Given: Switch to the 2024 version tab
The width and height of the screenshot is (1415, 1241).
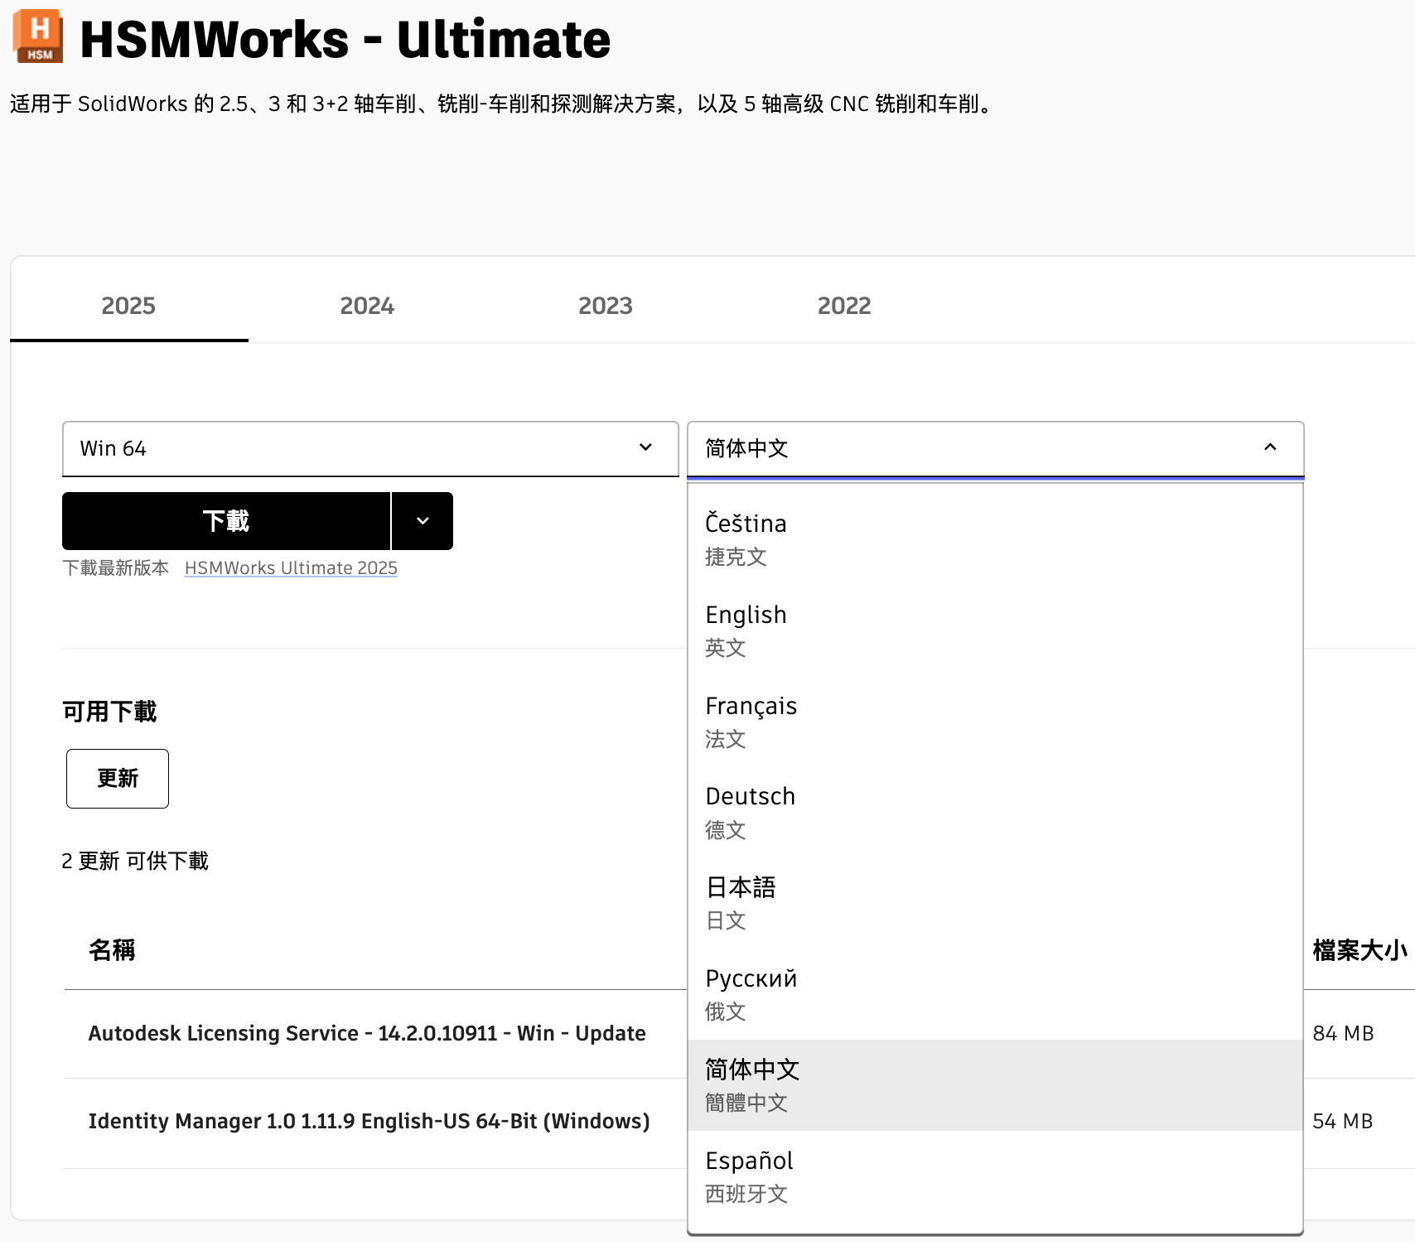Looking at the screenshot, I should 367,306.
